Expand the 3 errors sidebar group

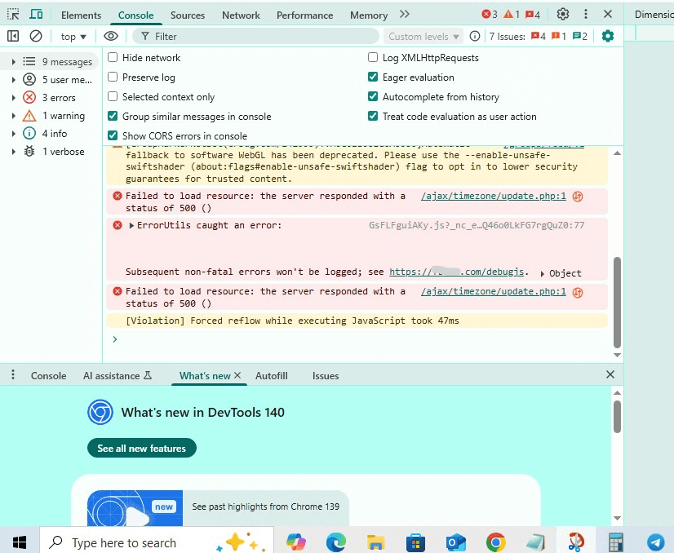click(14, 98)
